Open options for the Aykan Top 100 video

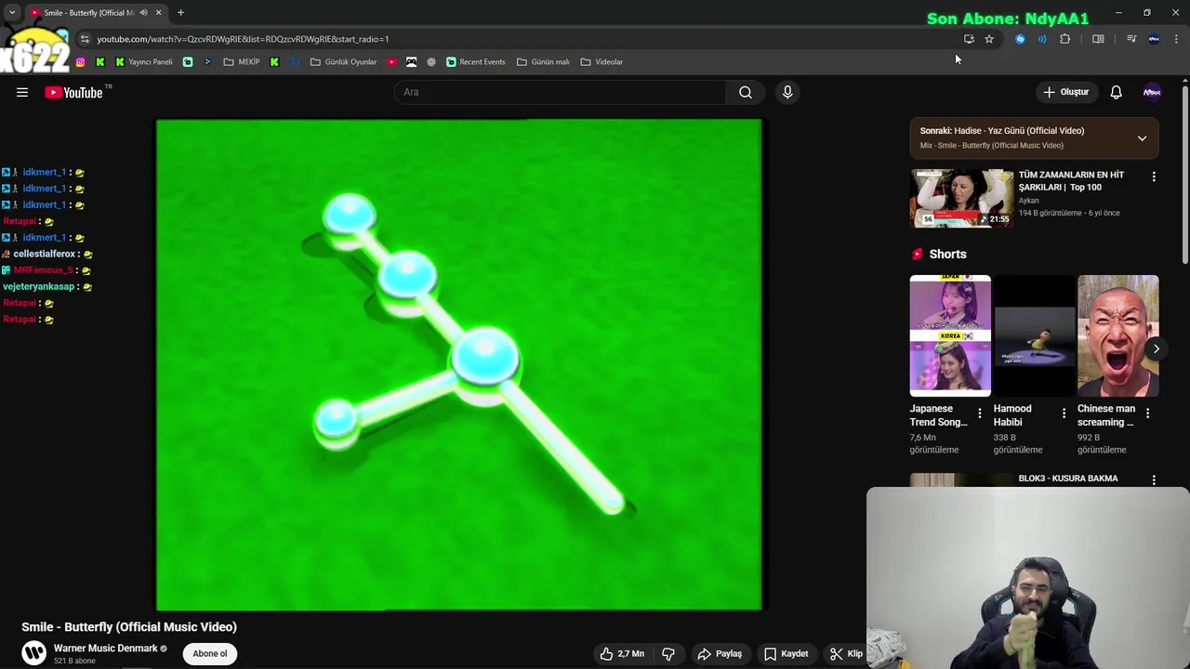(1154, 177)
